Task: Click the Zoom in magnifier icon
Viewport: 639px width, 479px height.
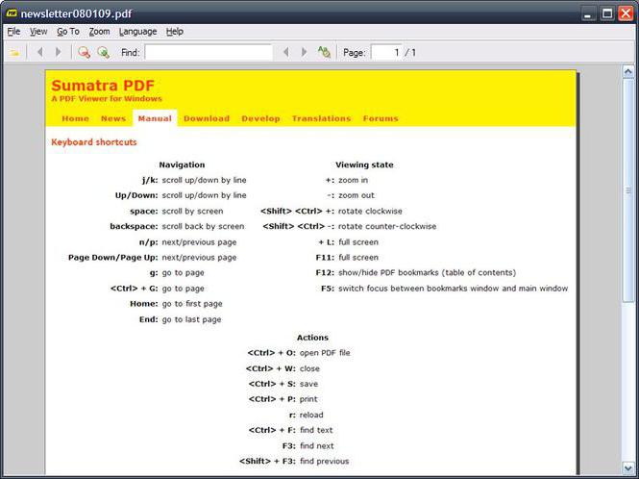Action: point(104,52)
